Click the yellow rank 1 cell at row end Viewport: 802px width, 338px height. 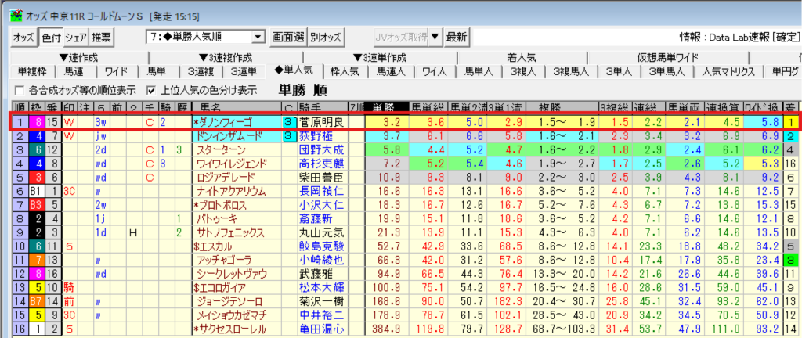pos(792,122)
